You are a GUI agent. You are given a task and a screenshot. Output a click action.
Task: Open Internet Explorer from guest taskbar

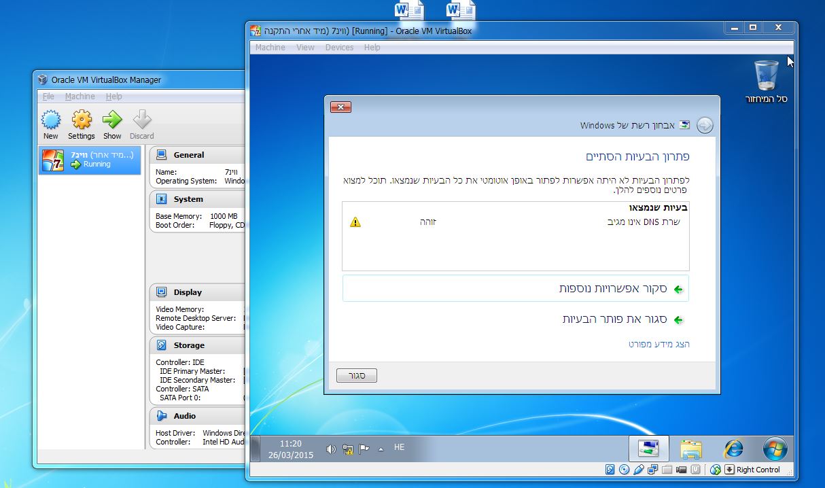click(x=733, y=449)
